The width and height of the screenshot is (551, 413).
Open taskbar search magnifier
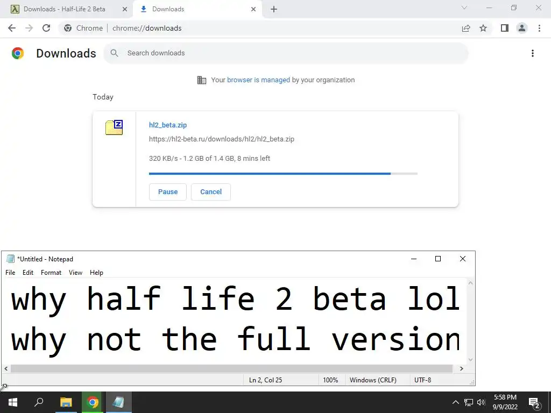coord(39,402)
